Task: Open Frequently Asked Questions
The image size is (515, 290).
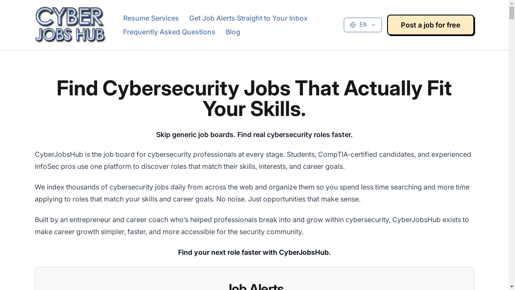Action: click(x=169, y=32)
